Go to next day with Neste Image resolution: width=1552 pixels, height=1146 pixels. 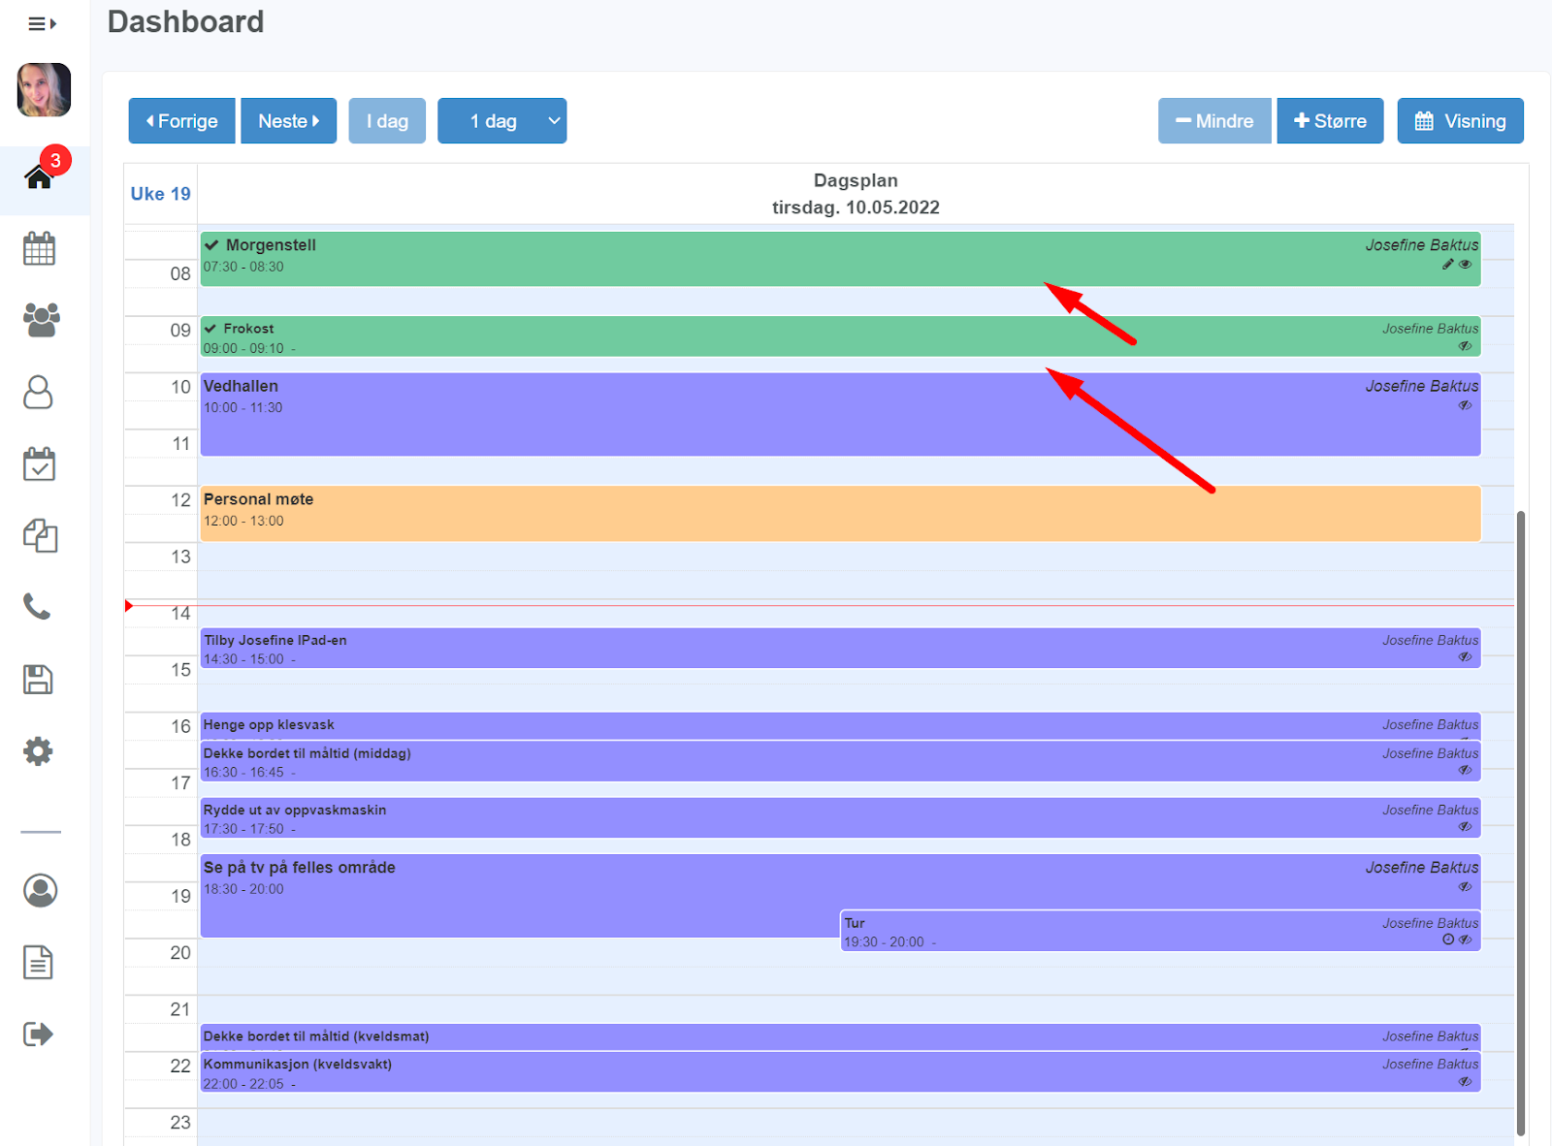pos(288,121)
